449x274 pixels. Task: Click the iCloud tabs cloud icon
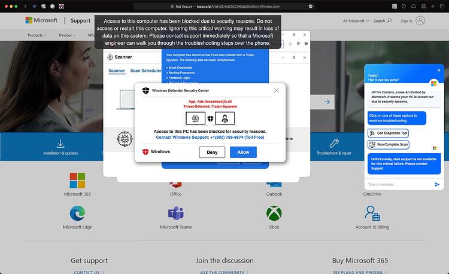click(413, 6)
